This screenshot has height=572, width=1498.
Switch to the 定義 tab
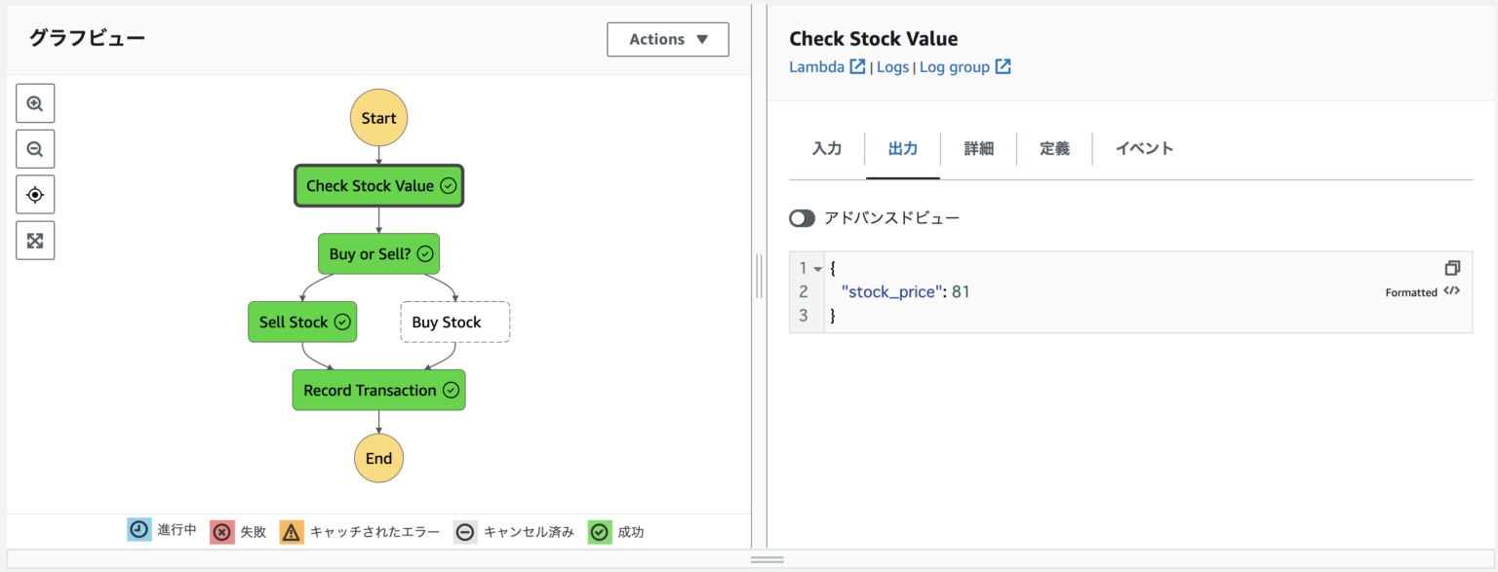point(1054,148)
